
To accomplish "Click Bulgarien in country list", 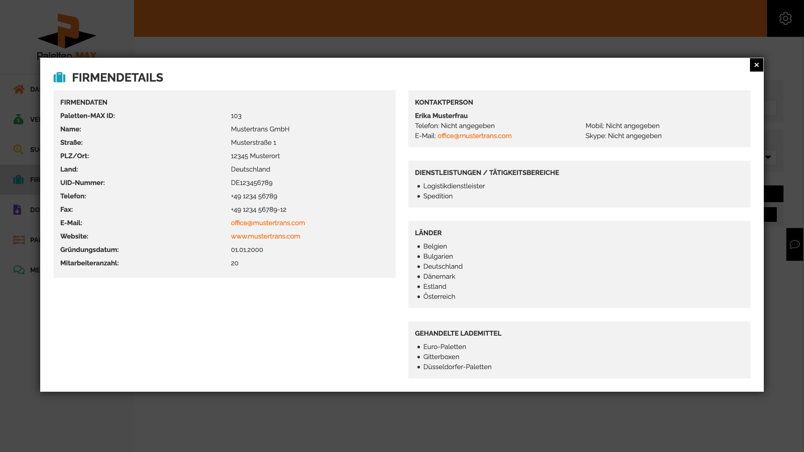I will (x=438, y=257).
